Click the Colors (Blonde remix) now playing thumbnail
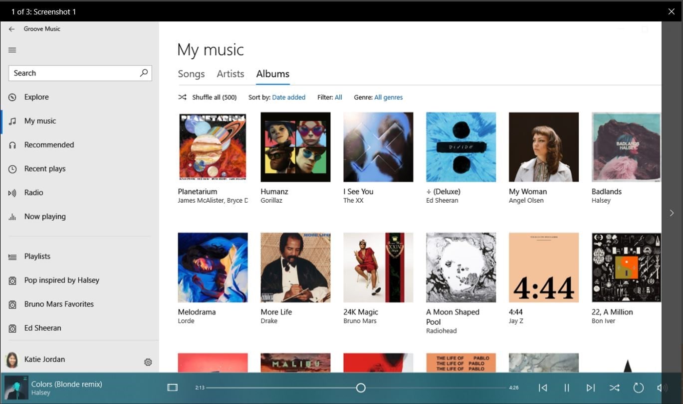683x404 pixels. [x=16, y=387]
